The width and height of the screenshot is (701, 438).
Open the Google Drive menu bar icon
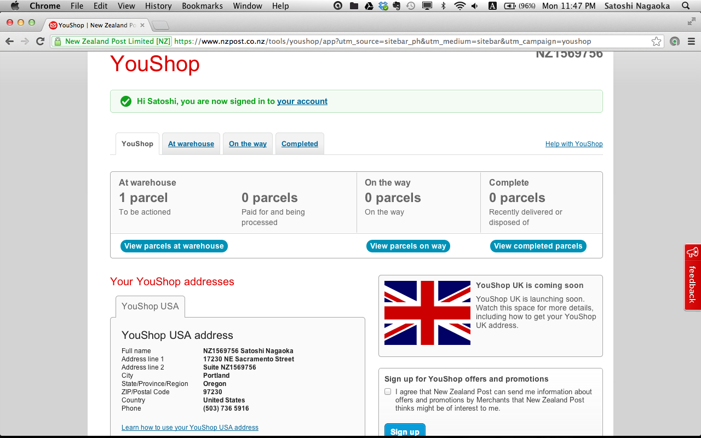pyautogui.click(x=369, y=6)
